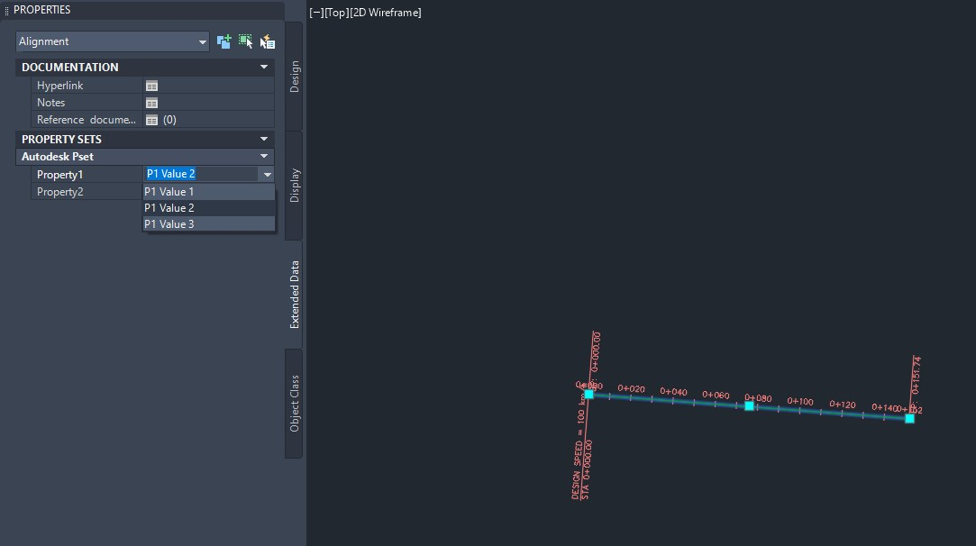
Task: Open Quick Select using its palette icon
Action: (x=267, y=41)
